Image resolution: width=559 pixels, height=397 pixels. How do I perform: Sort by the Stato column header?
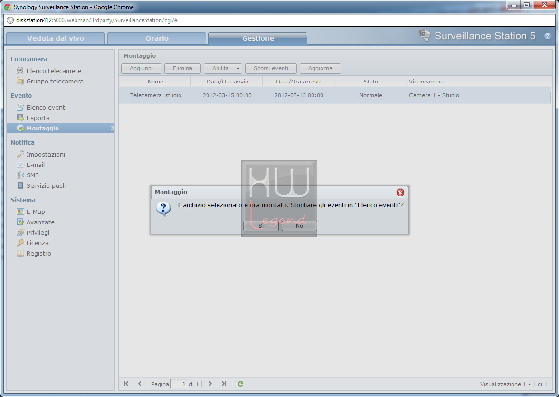tap(370, 82)
